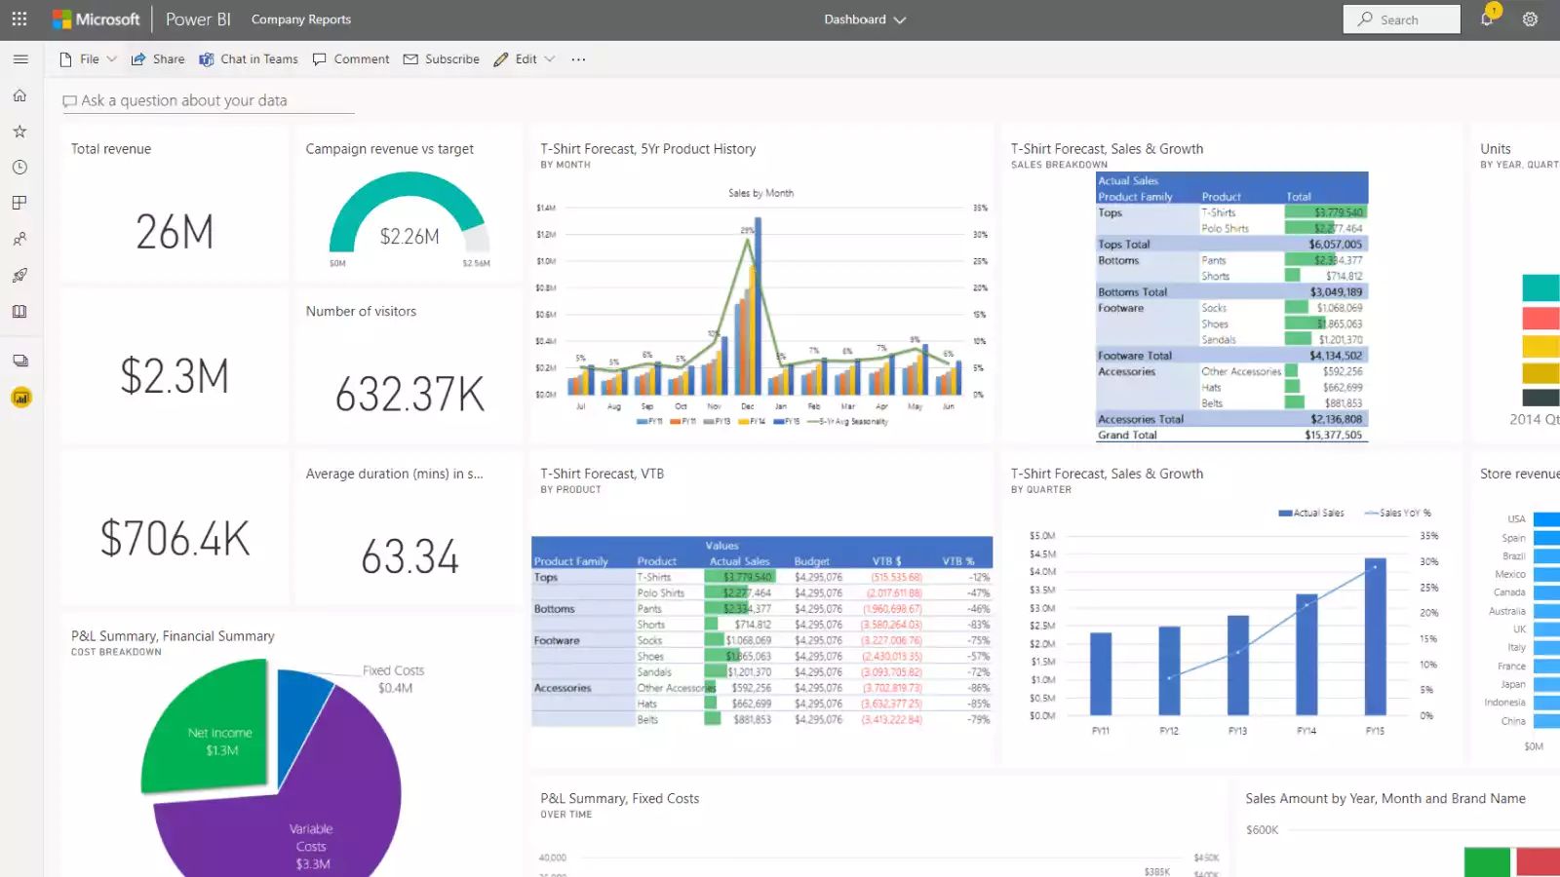Expand the Dashboard dropdown in the header
1560x877 pixels.
(x=899, y=19)
